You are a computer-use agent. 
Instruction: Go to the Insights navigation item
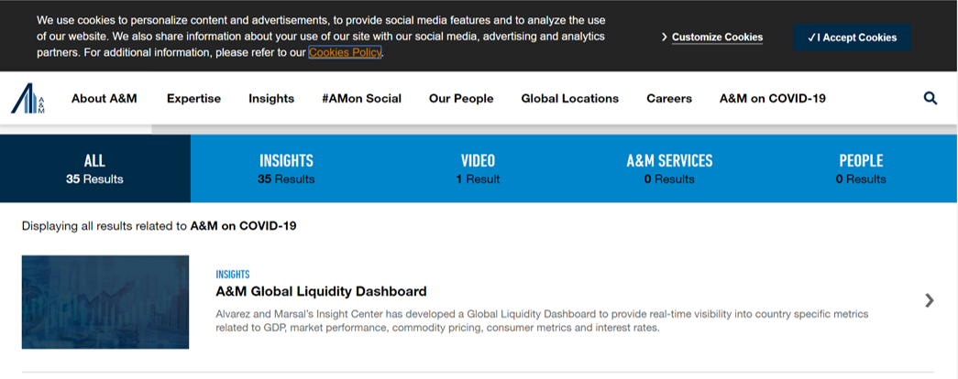click(x=271, y=99)
